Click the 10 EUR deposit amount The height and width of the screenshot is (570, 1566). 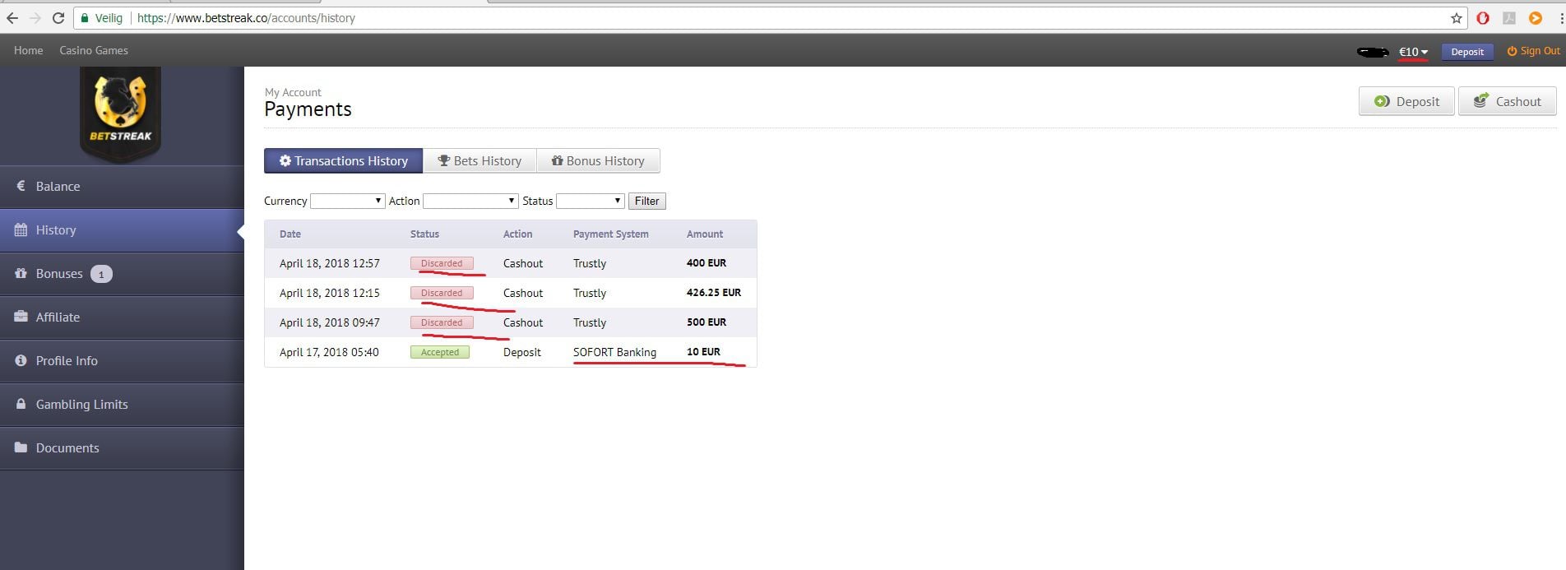pos(703,352)
